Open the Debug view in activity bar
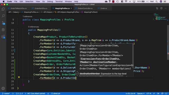The image size is (169, 95). pyautogui.click(x=3, y=30)
